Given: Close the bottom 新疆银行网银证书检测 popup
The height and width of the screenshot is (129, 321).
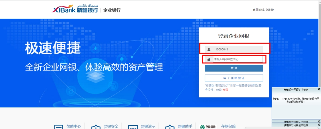Looking at the screenshot, I should coord(319,125).
